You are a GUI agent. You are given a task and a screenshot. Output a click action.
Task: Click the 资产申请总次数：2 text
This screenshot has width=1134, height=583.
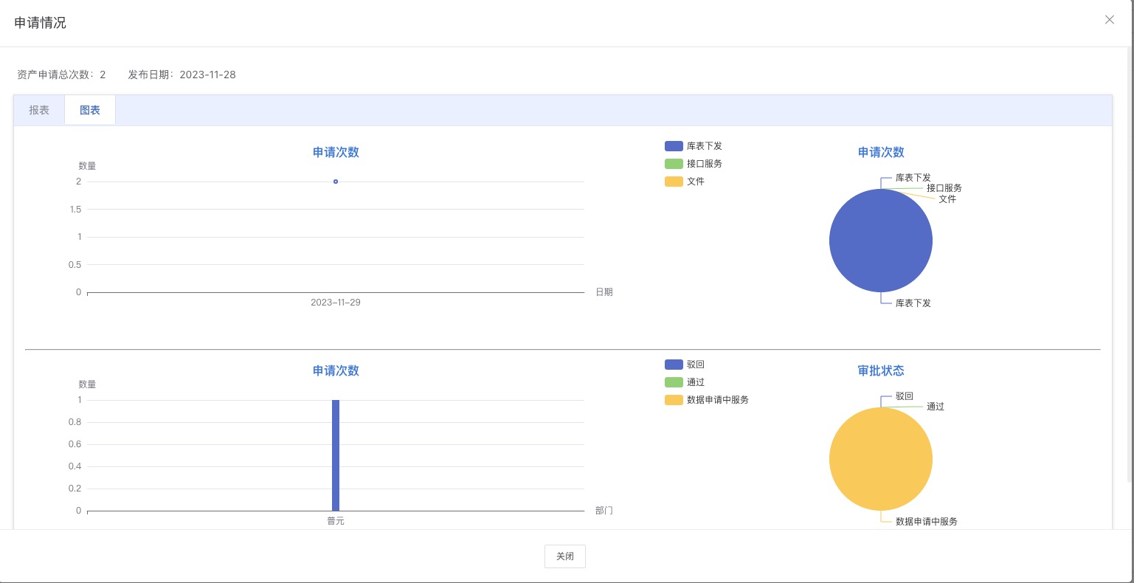click(61, 75)
